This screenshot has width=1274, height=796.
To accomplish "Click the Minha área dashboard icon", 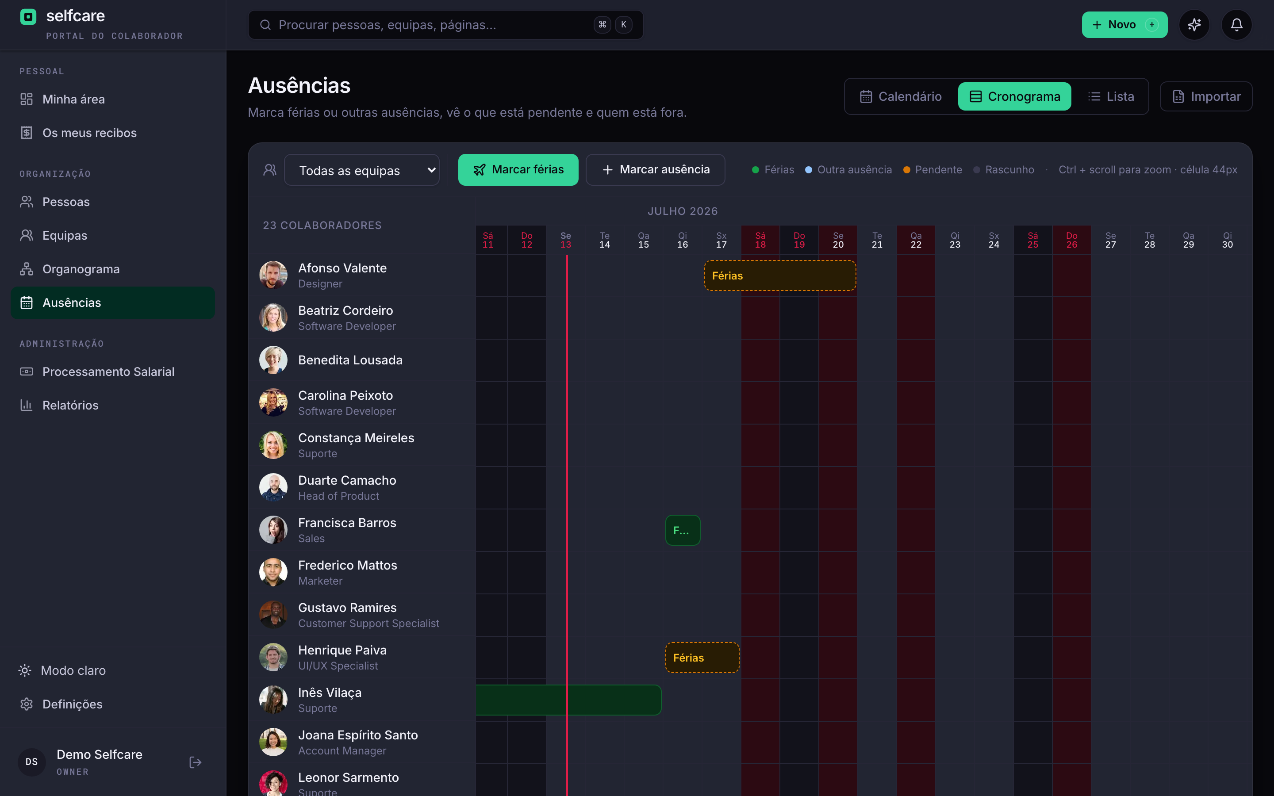I will [27, 99].
